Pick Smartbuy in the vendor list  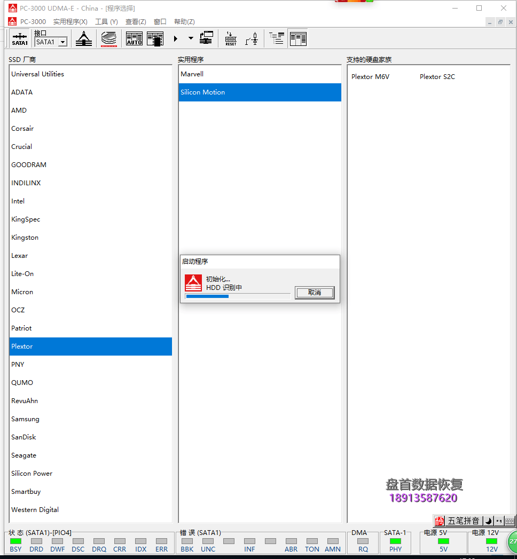[91, 492]
